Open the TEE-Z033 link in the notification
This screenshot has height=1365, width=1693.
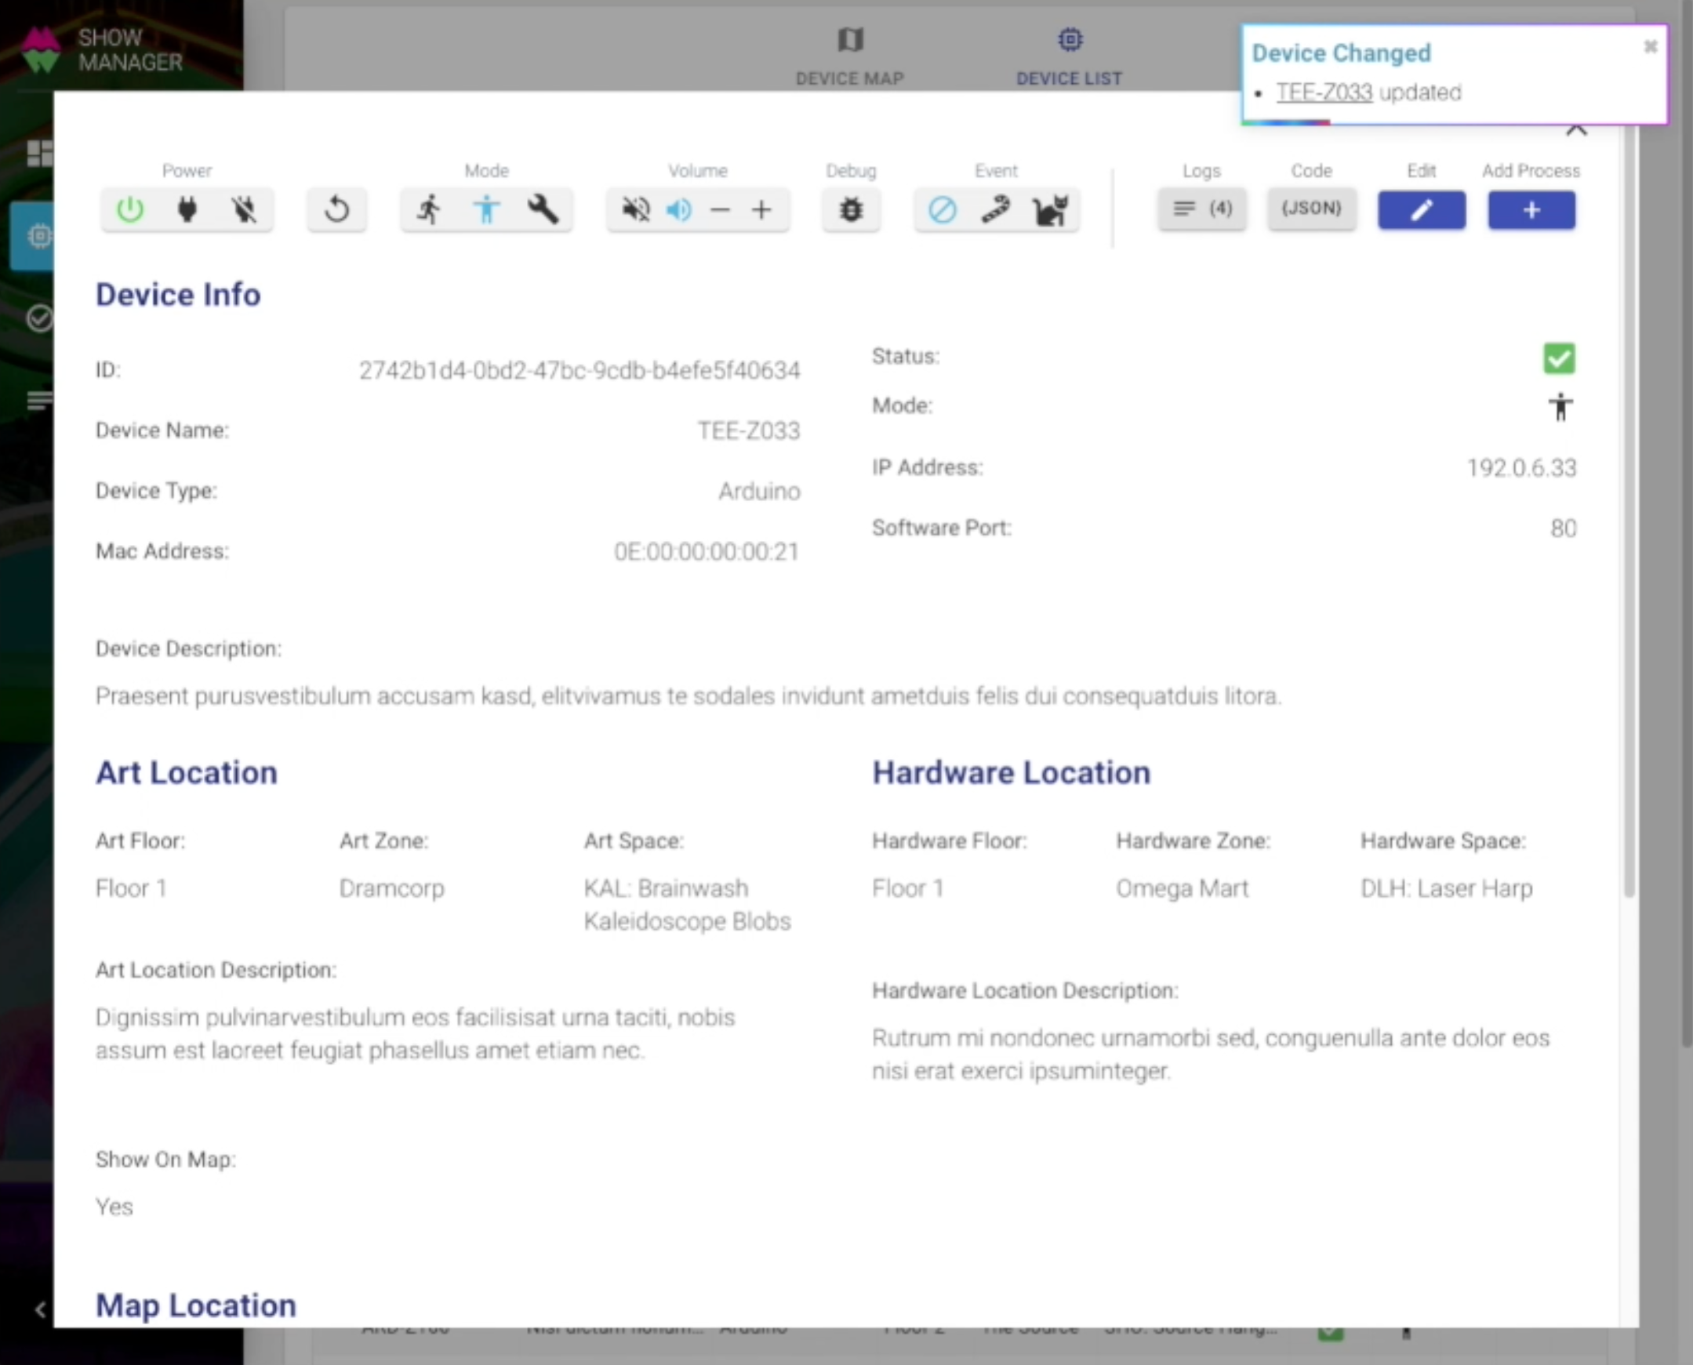pyautogui.click(x=1324, y=93)
